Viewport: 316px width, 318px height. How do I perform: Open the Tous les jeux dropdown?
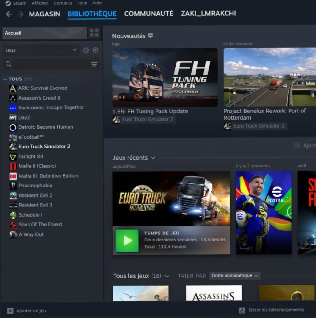(167, 276)
